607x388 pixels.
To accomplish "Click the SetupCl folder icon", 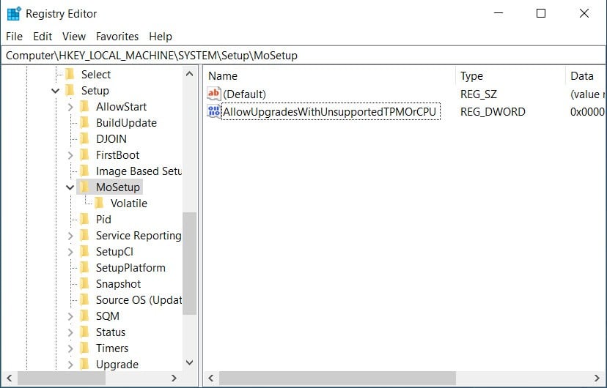I will pos(85,252).
